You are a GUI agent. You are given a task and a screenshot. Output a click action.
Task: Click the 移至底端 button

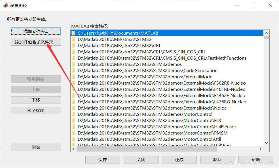pos(36,110)
